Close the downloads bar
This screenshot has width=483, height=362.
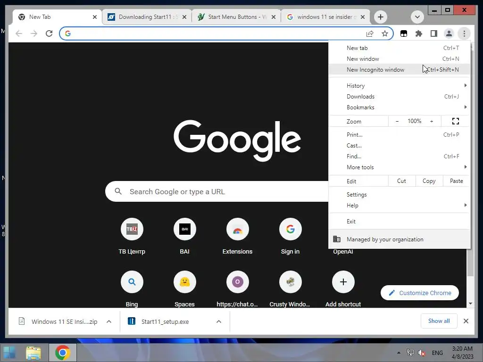tap(466, 321)
